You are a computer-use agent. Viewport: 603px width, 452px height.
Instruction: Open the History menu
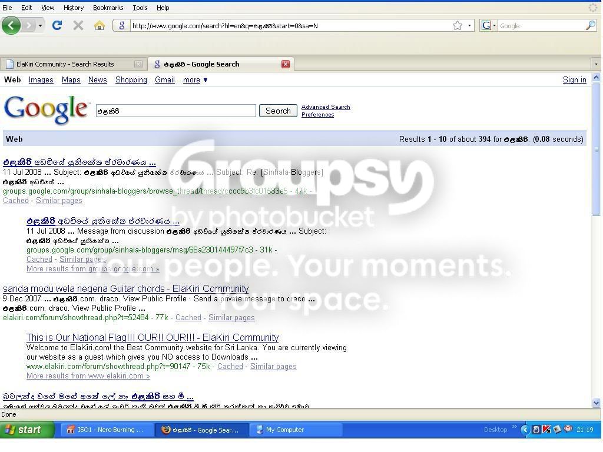click(74, 8)
